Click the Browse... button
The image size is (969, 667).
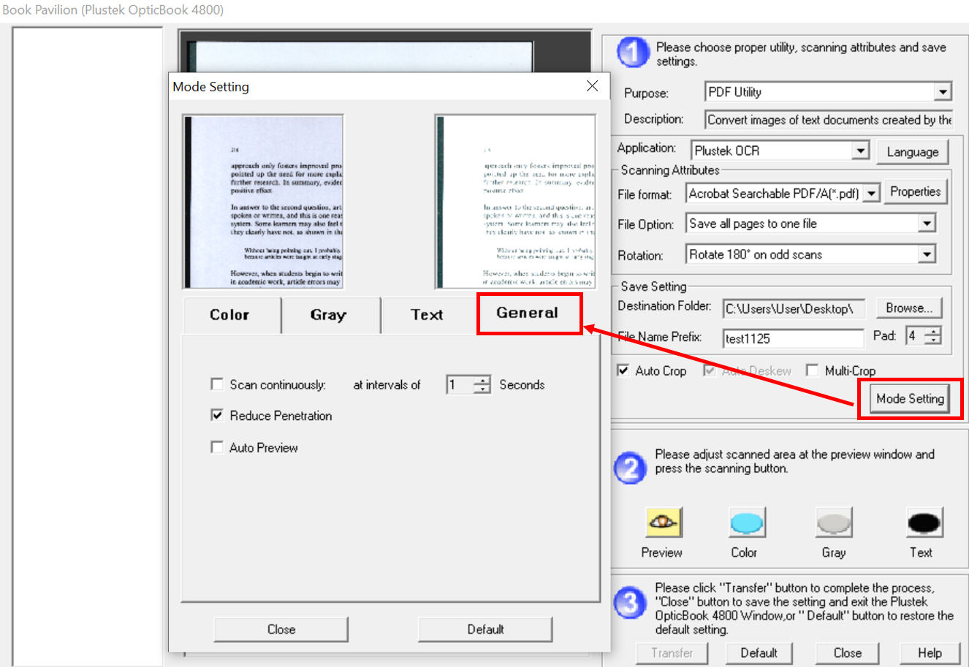pyautogui.click(x=908, y=308)
